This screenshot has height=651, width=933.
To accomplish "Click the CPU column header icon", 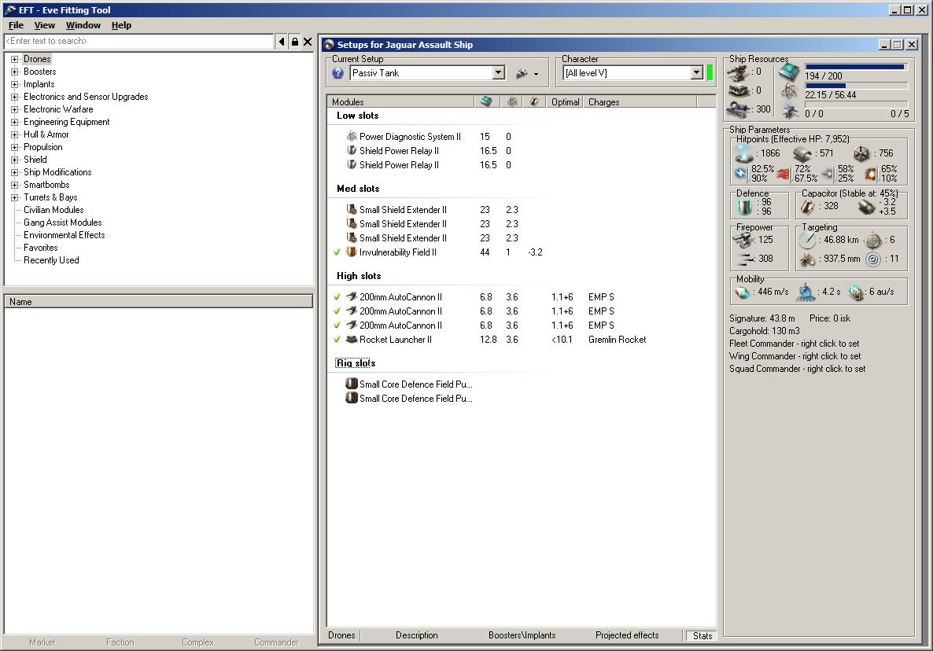I will pos(487,101).
